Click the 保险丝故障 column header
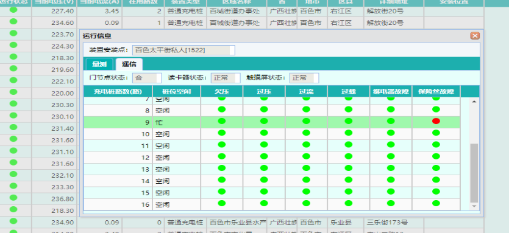 [x=436, y=91]
